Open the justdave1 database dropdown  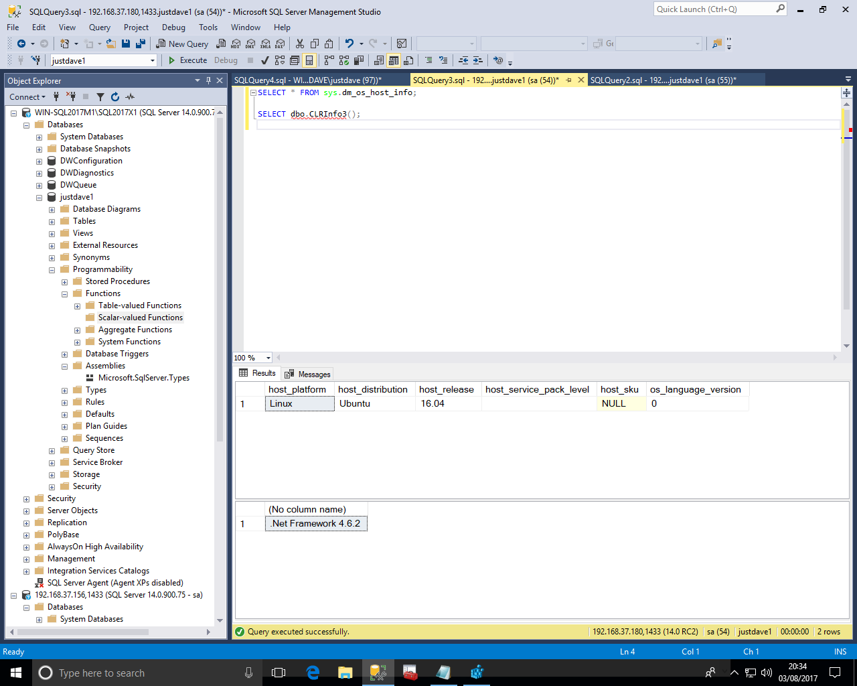(x=153, y=60)
